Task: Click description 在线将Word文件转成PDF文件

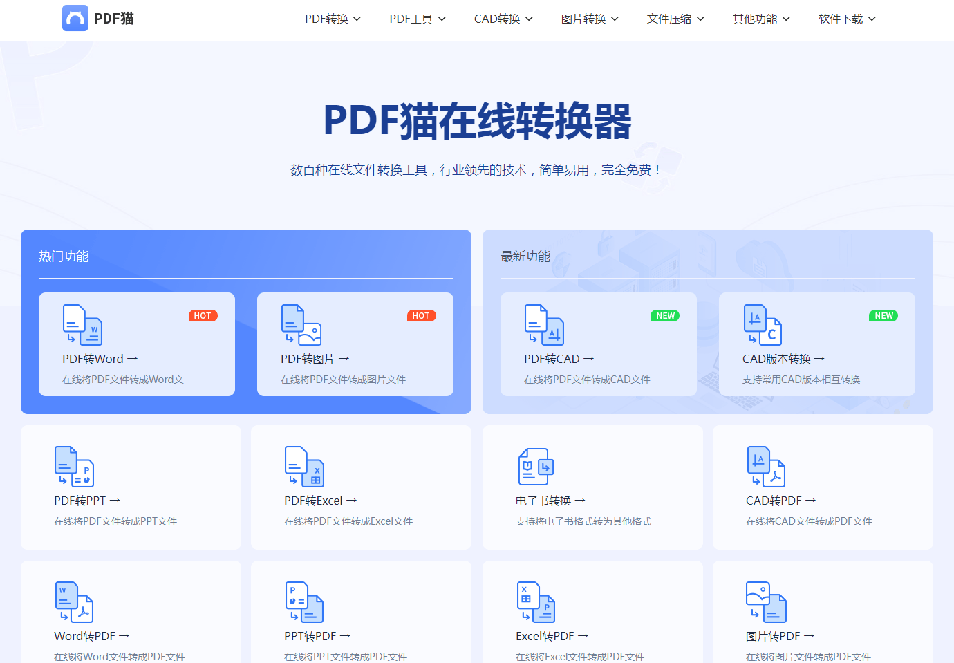Action: click(120, 657)
